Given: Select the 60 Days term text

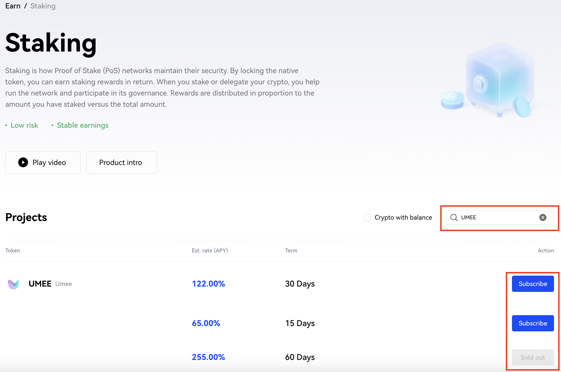Looking at the screenshot, I should 300,357.
